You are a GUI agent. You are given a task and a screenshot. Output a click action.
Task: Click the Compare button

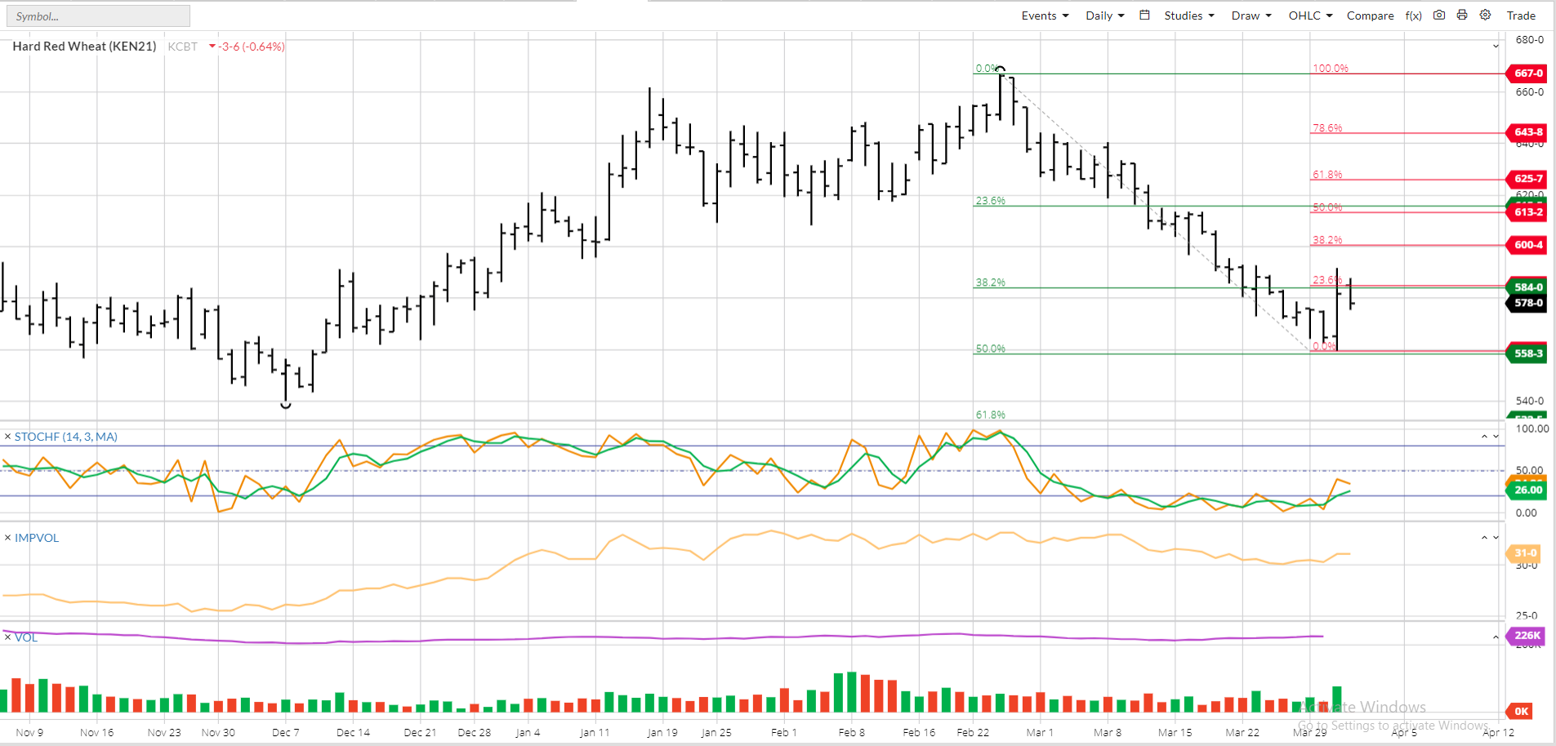tap(1370, 16)
